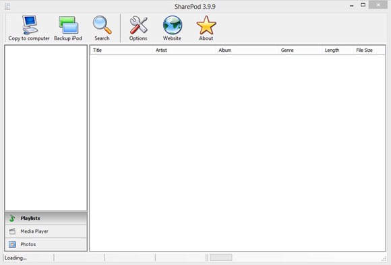Sort by the File Size column header

coord(369,50)
